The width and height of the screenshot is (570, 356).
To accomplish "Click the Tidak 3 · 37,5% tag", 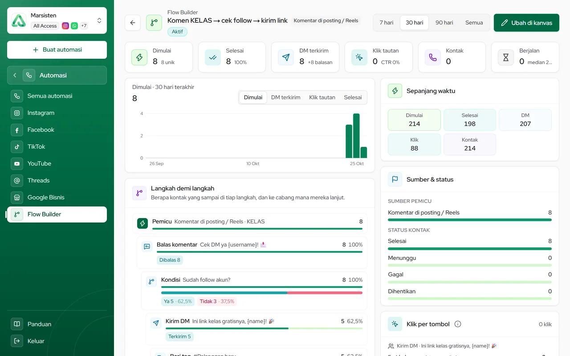I will pyautogui.click(x=217, y=301).
